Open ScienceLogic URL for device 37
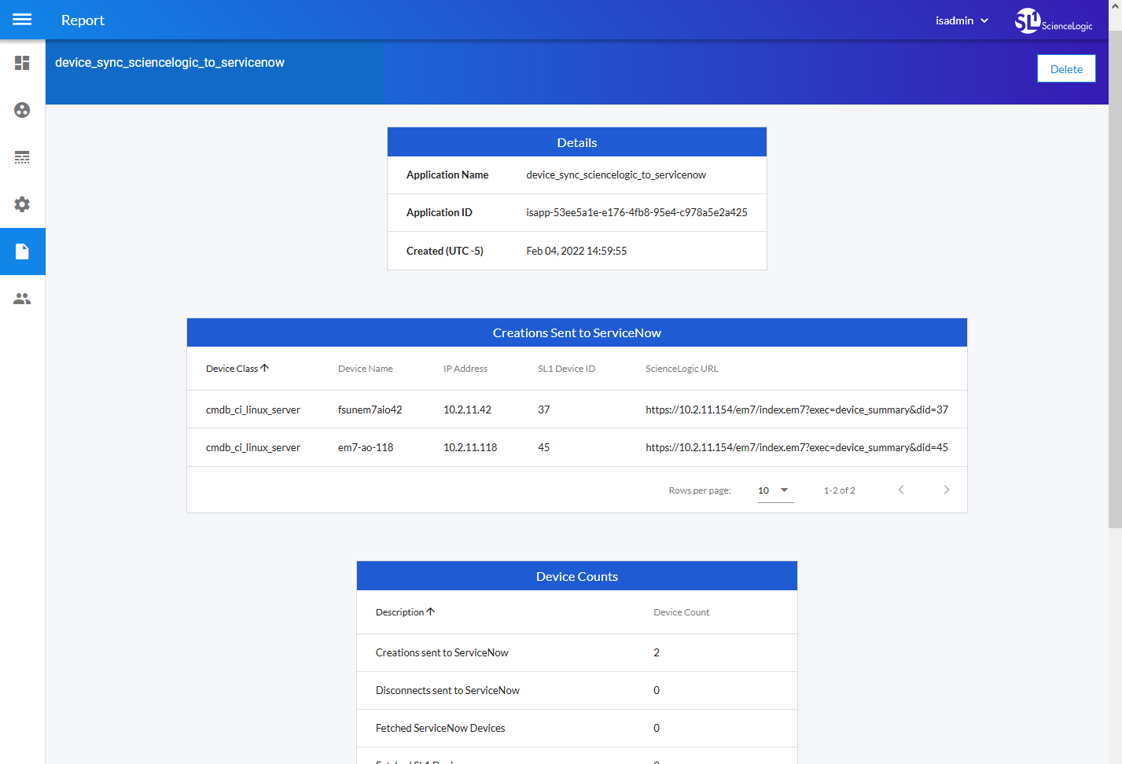 (796, 410)
